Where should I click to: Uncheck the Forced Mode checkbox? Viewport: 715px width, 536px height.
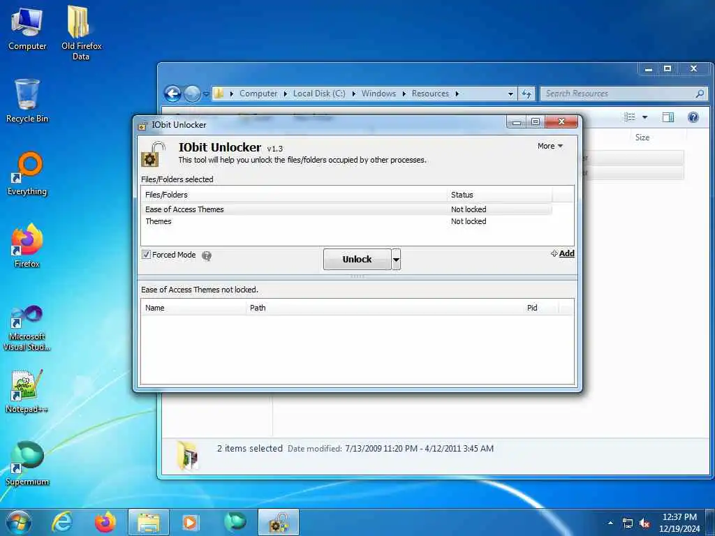[147, 255]
